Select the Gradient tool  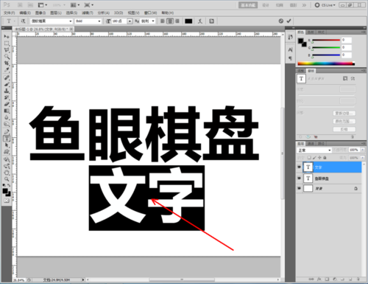7,111
